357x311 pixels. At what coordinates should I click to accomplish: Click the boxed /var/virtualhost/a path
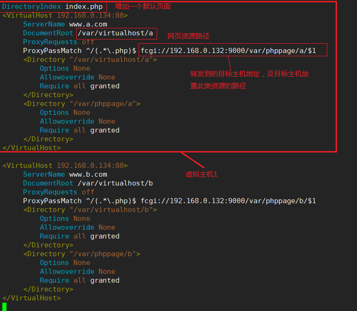[115, 33]
